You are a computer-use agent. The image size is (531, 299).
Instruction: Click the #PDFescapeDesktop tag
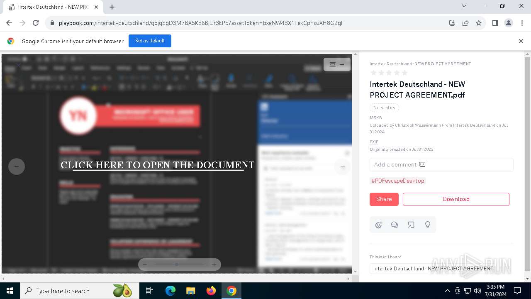(x=398, y=181)
